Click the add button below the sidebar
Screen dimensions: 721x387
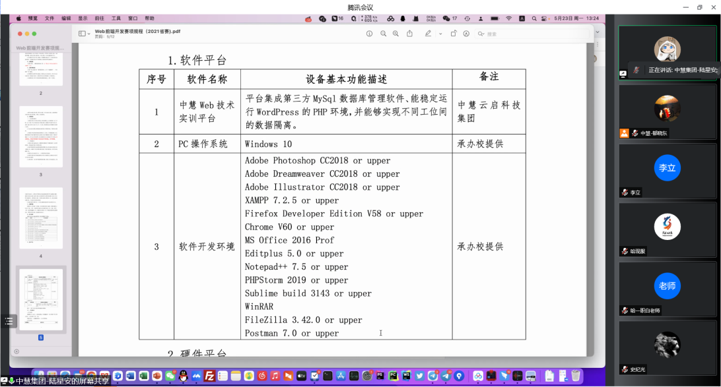[x=17, y=351]
